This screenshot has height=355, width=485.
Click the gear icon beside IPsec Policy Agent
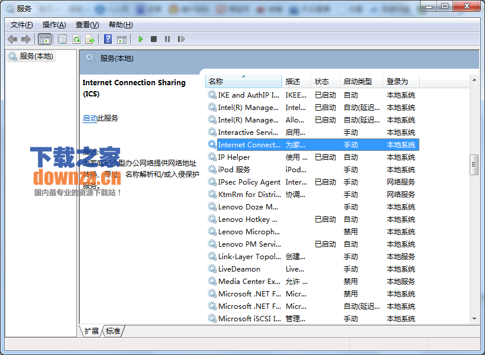(x=212, y=182)
